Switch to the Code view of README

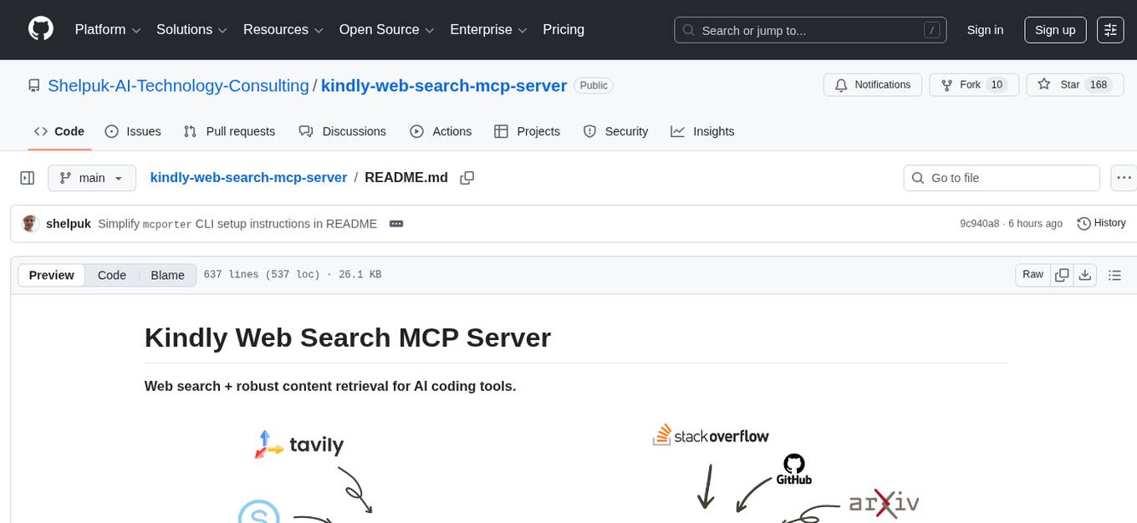point(111,275)
